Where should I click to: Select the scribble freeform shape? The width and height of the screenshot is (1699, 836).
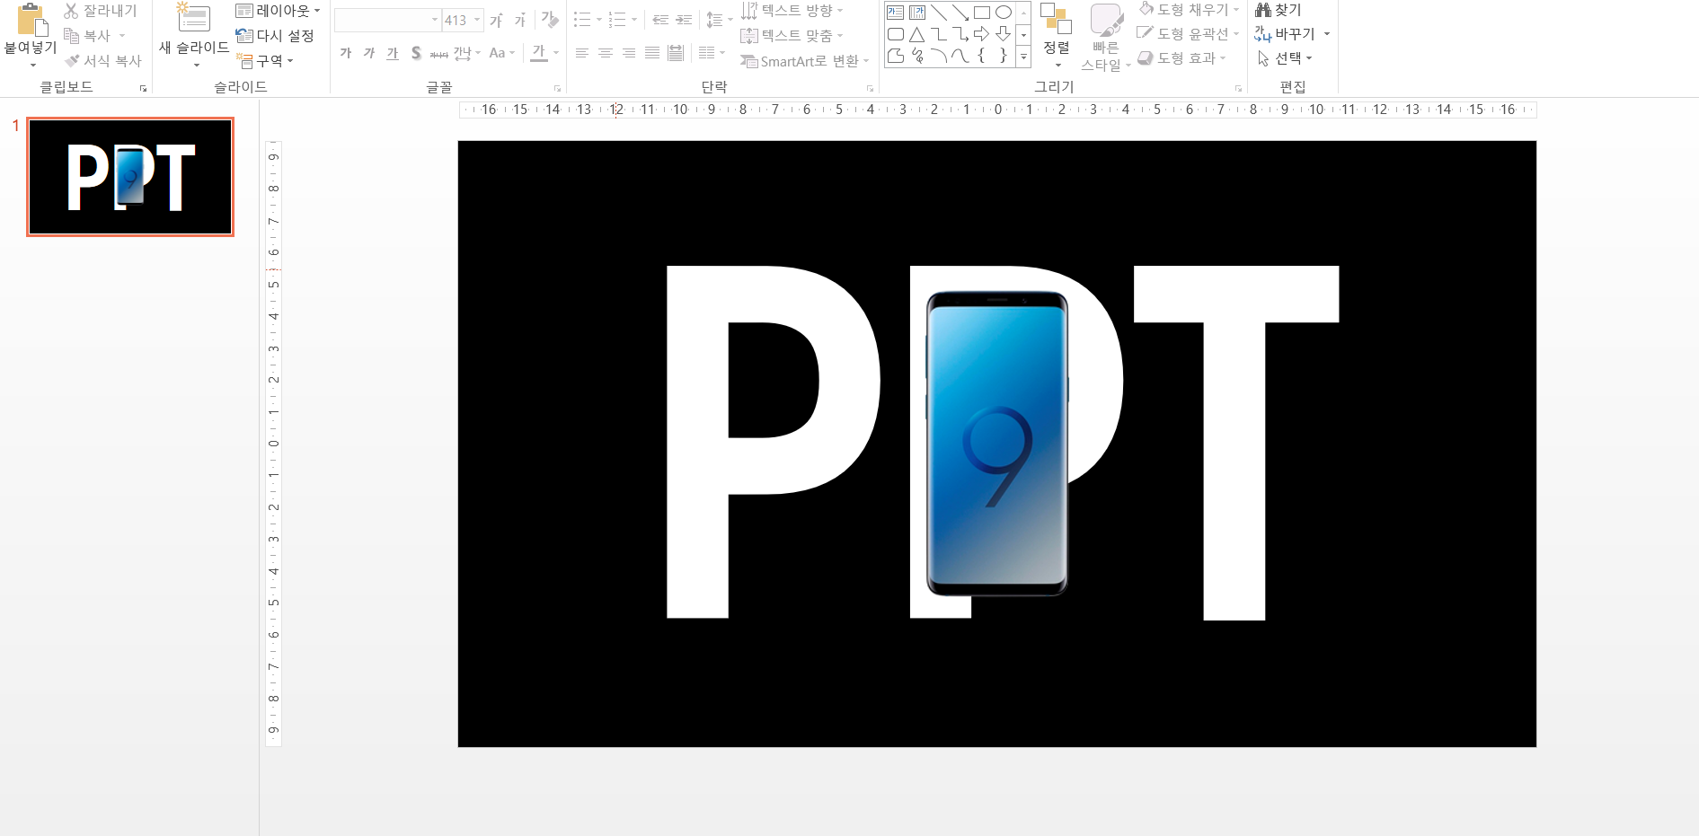[917, 56]
